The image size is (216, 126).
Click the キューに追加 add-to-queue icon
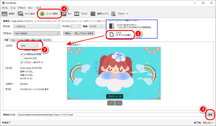click(x=21, y=14)
